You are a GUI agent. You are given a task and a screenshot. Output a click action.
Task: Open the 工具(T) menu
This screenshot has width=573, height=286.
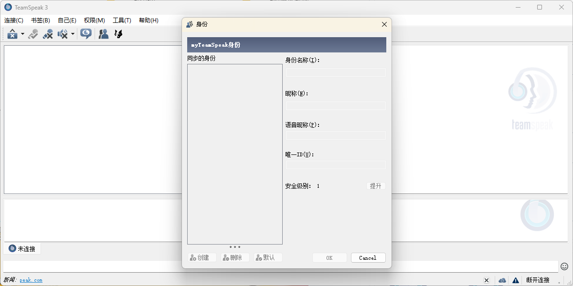click(122, 20)
